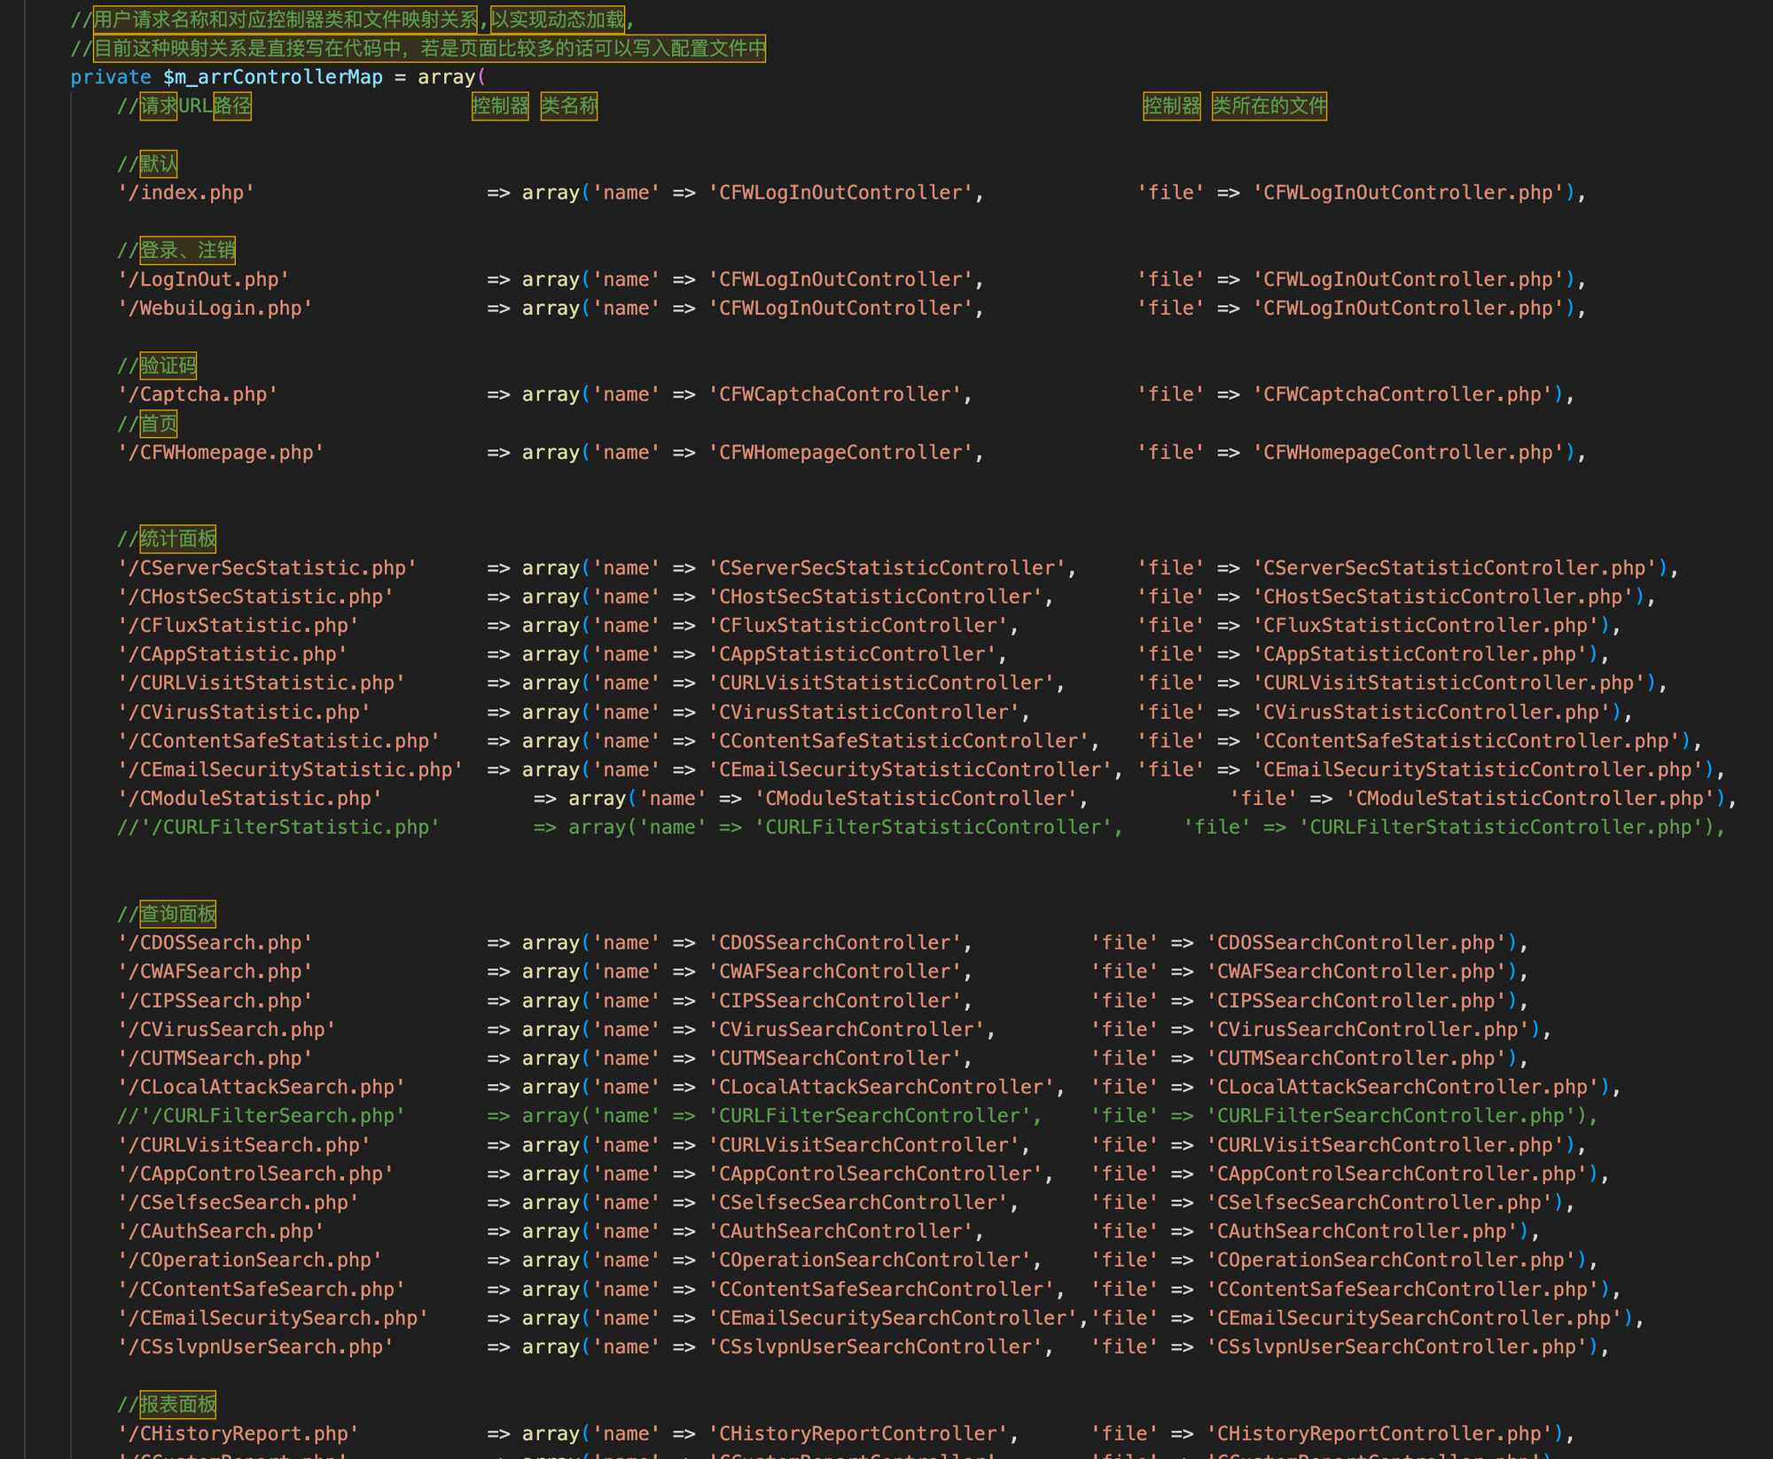Click the 查询面板 comment heading
Viewport: 1773px width, 1459px height.
tap(177, 914)
